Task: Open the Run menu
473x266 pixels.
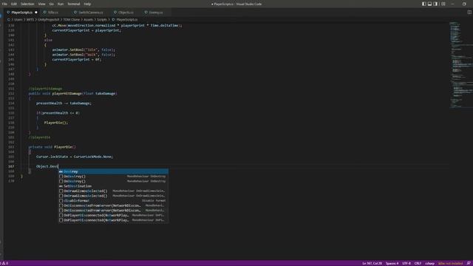Action: [x=61, y=4]
